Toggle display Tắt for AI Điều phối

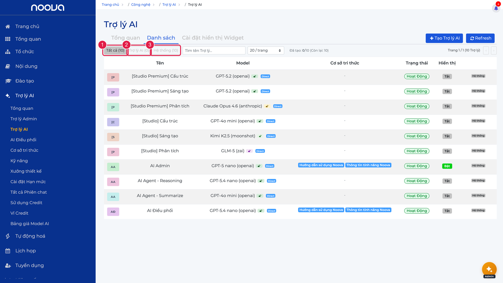pyautogui.click(x=447, y=211)
